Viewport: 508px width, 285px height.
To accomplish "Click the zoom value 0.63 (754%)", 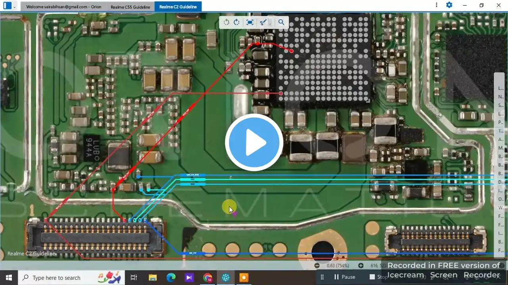I will tap(338, 266).
